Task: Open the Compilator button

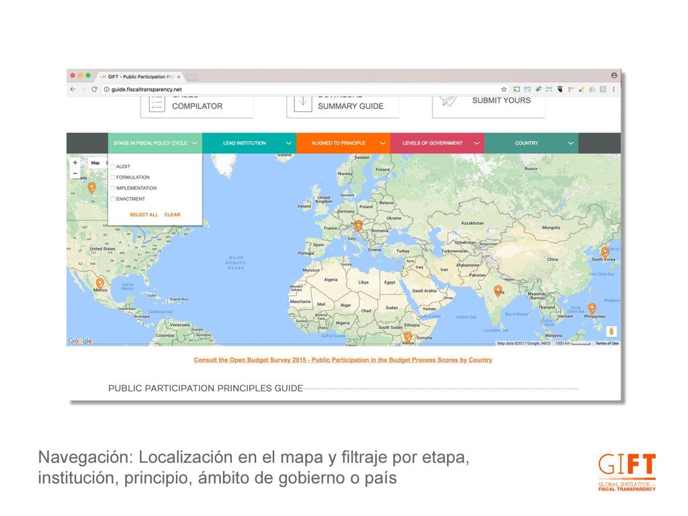Action: [x=197, y=106]
